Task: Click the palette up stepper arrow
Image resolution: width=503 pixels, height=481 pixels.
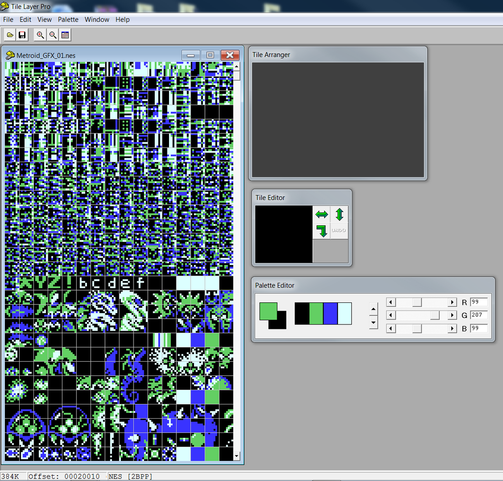Action: [x=373, y=309]
